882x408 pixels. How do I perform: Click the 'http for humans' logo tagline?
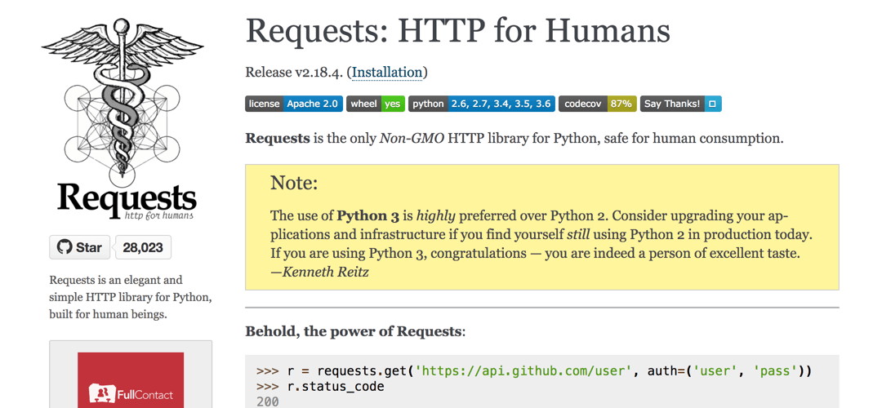159,215
